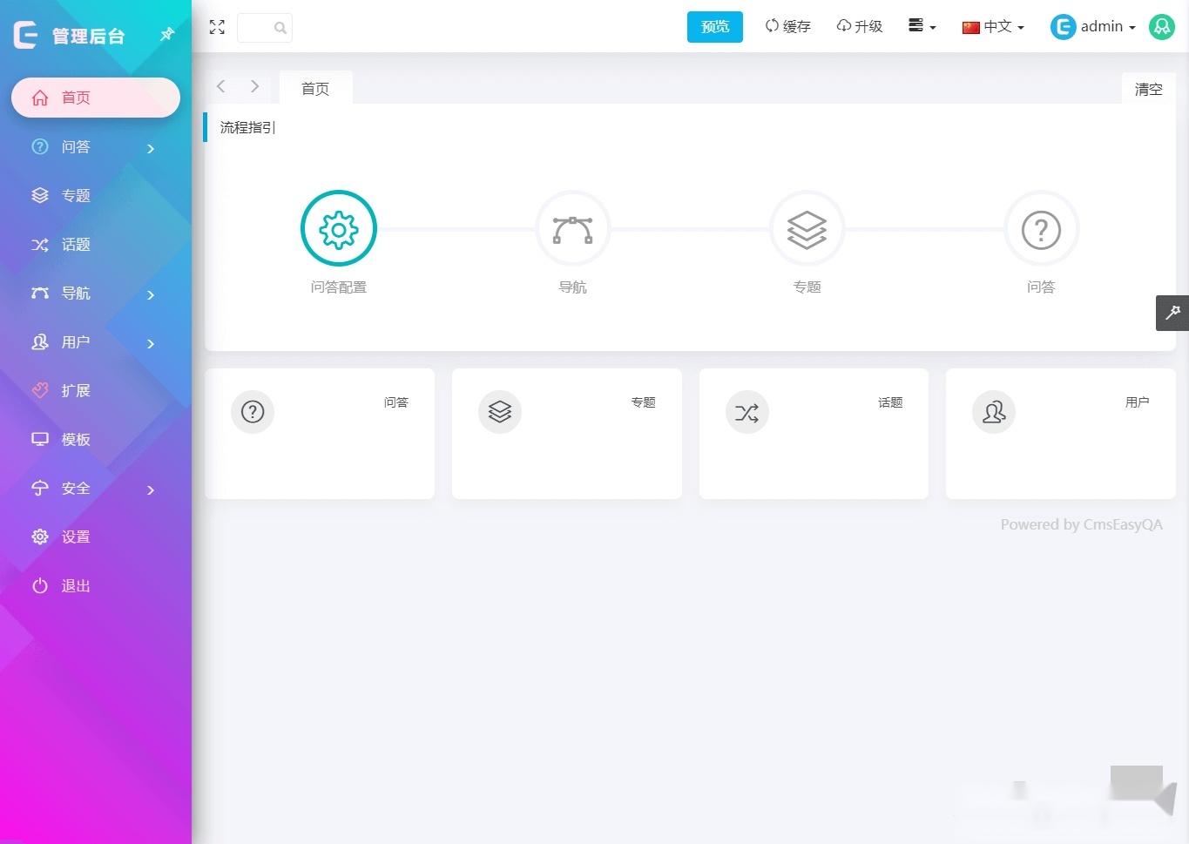Open the 中文 language dropdown

[x=992, y=26]
